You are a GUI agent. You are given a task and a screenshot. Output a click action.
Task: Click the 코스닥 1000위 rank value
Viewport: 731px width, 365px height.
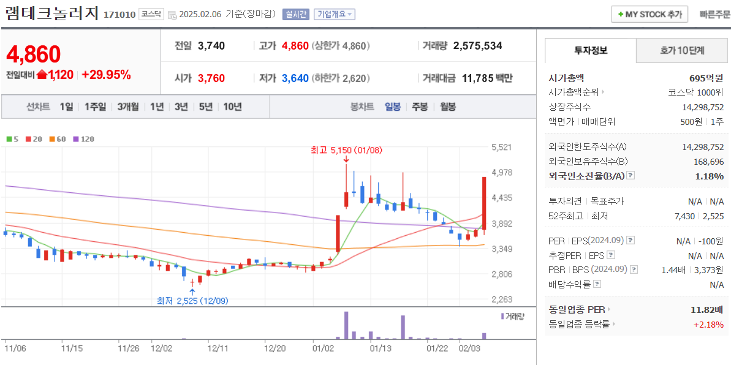pos(695,92)
